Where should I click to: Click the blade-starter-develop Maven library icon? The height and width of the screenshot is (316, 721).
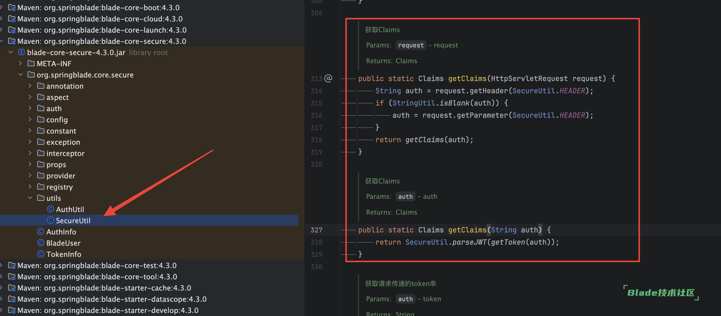(x=12, y=310)
